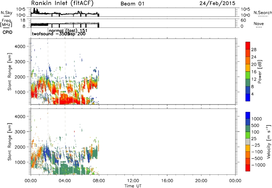
Task: Select the 'Beam 01' header text
Action: pos(132,4)
